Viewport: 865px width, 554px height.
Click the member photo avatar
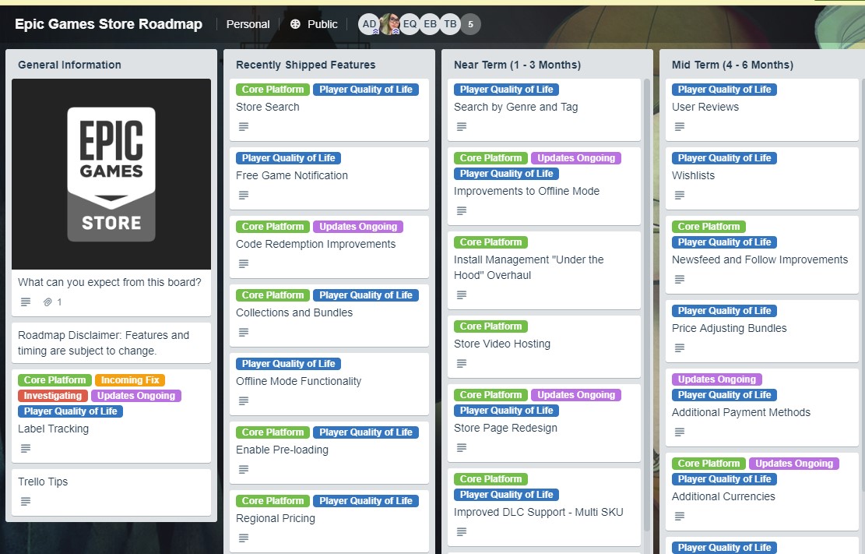pyautogui.click(x=389, y=24)
